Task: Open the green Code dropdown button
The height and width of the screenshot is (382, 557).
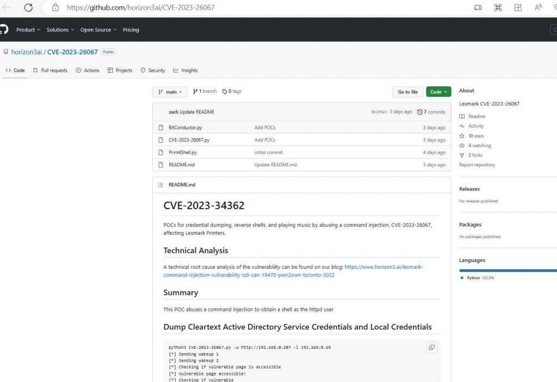Action: tap(438, 92)
